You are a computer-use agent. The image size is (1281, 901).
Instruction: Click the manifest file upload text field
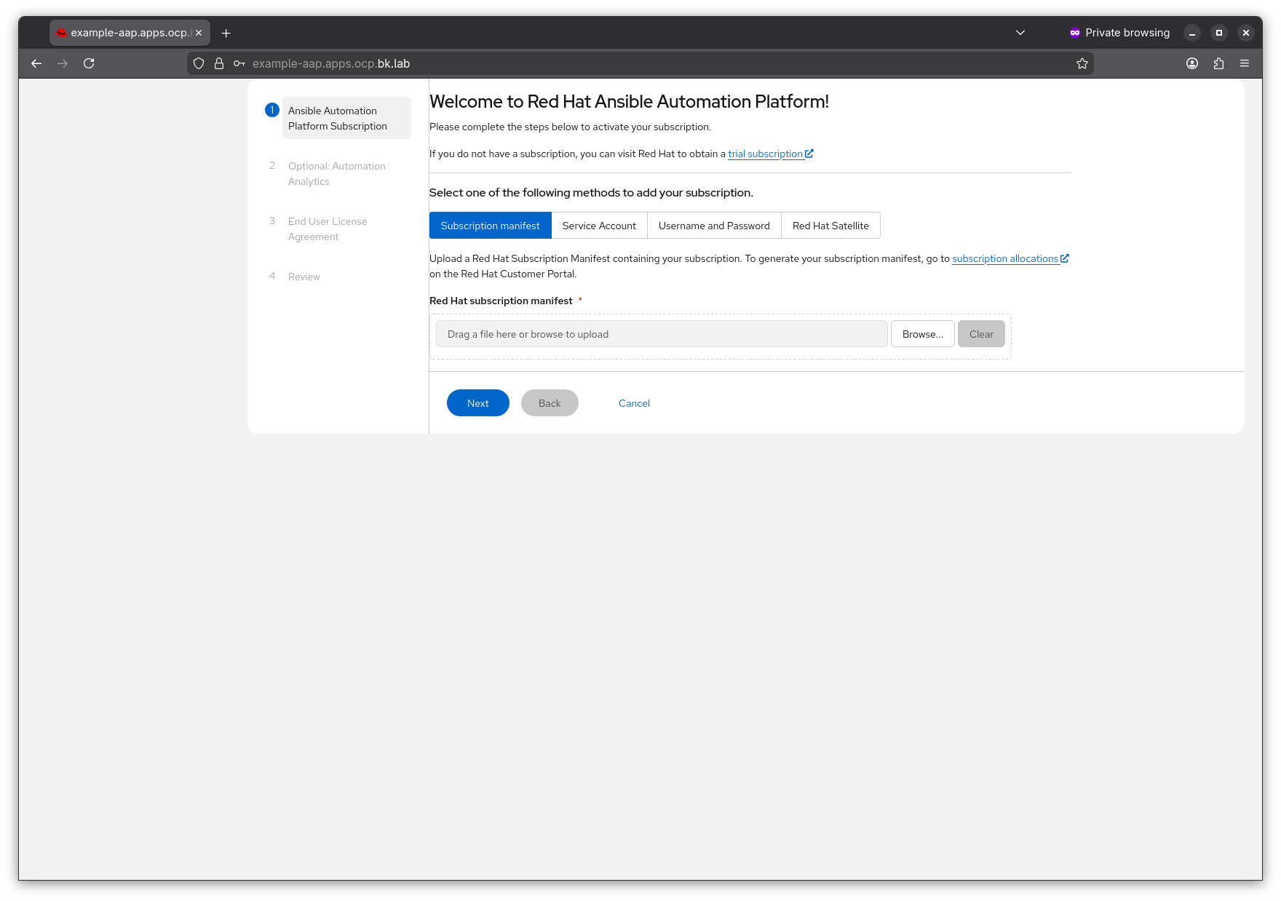pyautogui.click(x=661, y=334)
